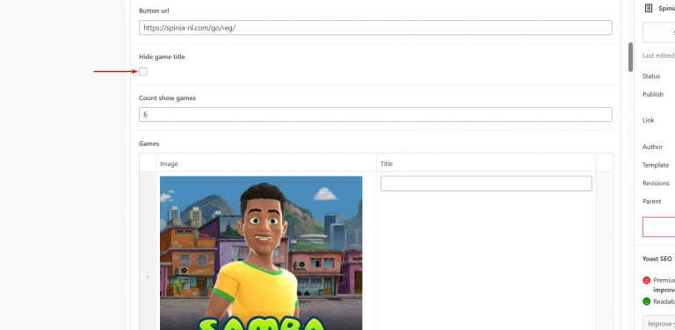
Task: Click the Last edited text in sidebar
Action: tap(658, 55)
